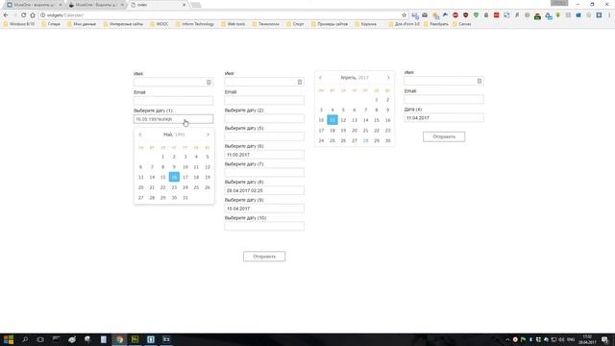The height and width of the screenshot is (346, 615).
Task: Select highlighted day 11 in Апрель calendar
Action: coord(332,120)
